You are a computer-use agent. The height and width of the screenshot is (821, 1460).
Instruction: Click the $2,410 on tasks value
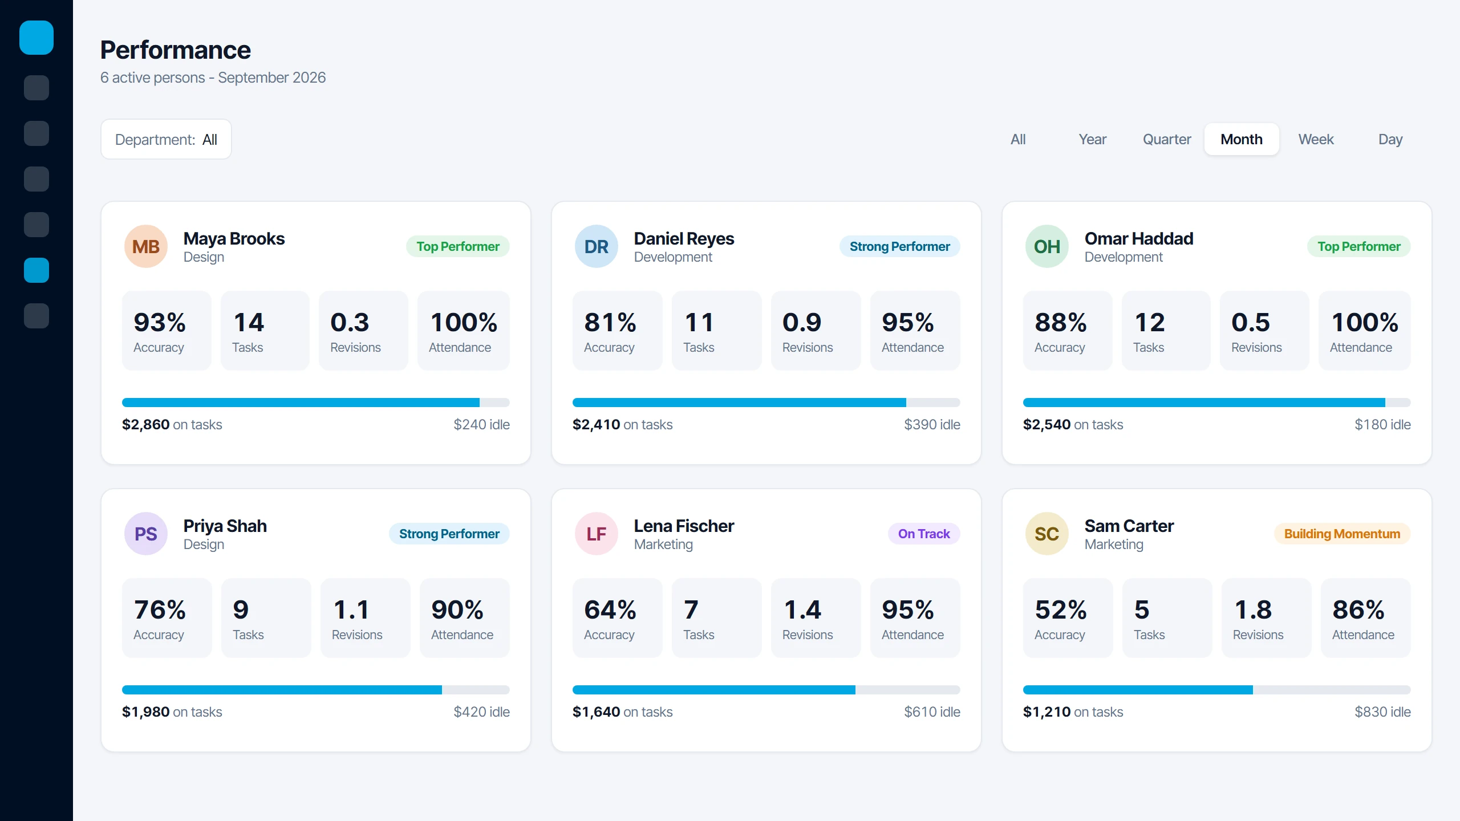[x=622, y=424]
